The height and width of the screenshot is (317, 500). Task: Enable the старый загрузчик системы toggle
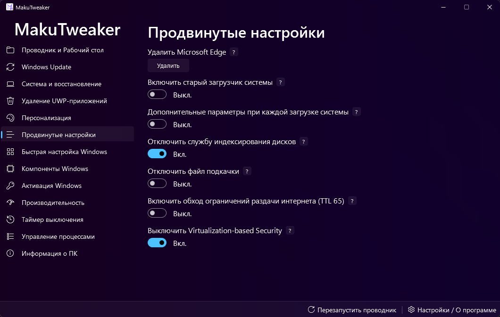click(x=157, y=94)
